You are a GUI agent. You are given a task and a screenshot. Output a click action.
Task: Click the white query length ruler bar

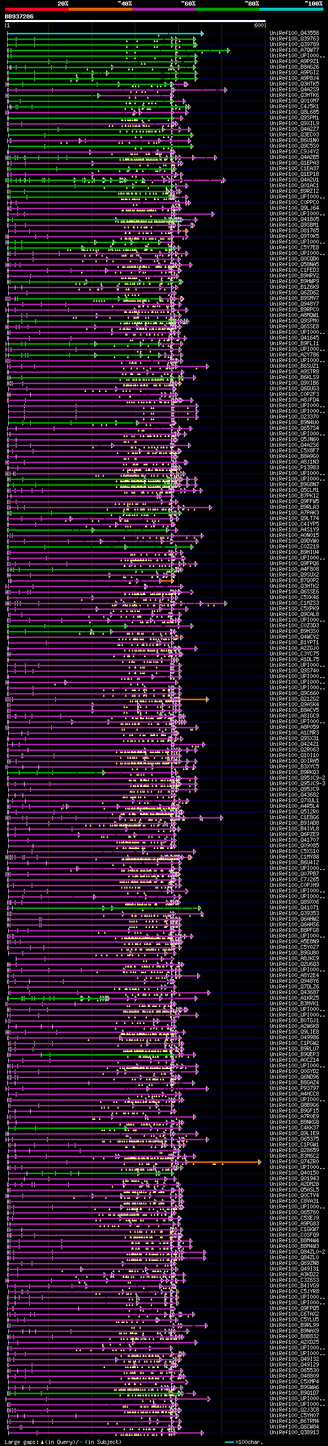tap(135, 21)
